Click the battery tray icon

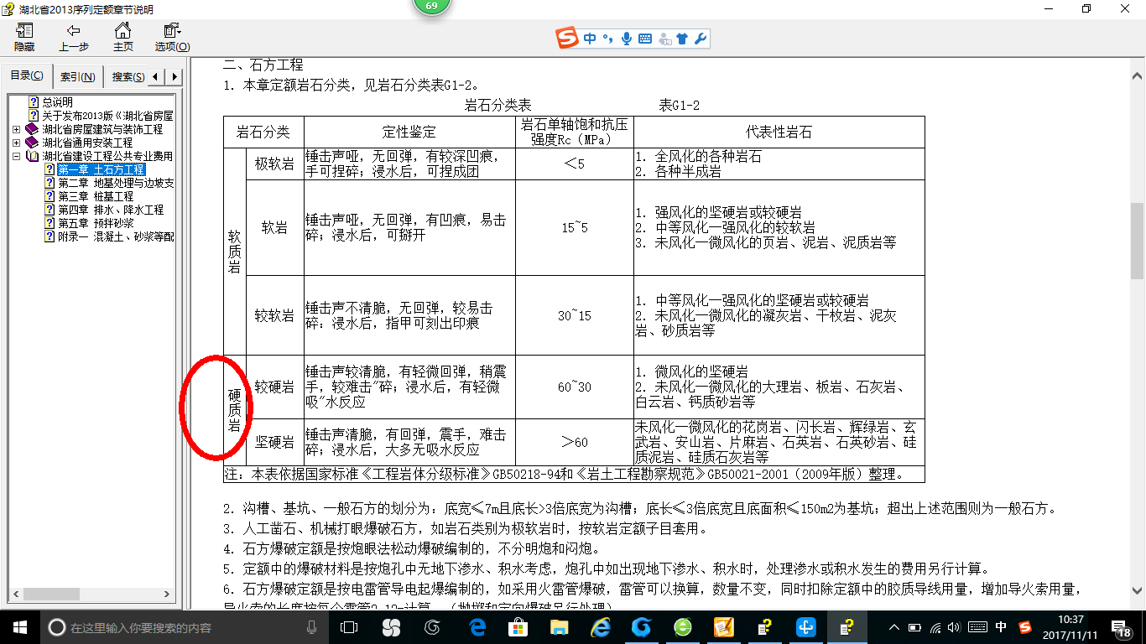point(914,627)
